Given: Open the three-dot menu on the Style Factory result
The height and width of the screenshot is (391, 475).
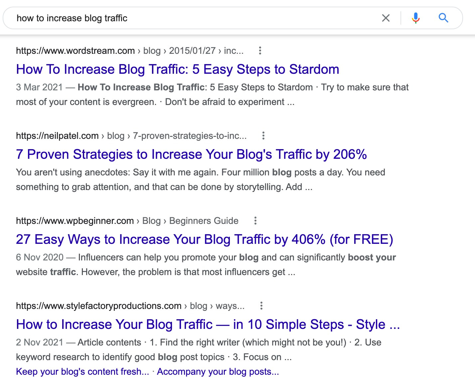Looking at the screenshot, I should [x=261, y=306].
